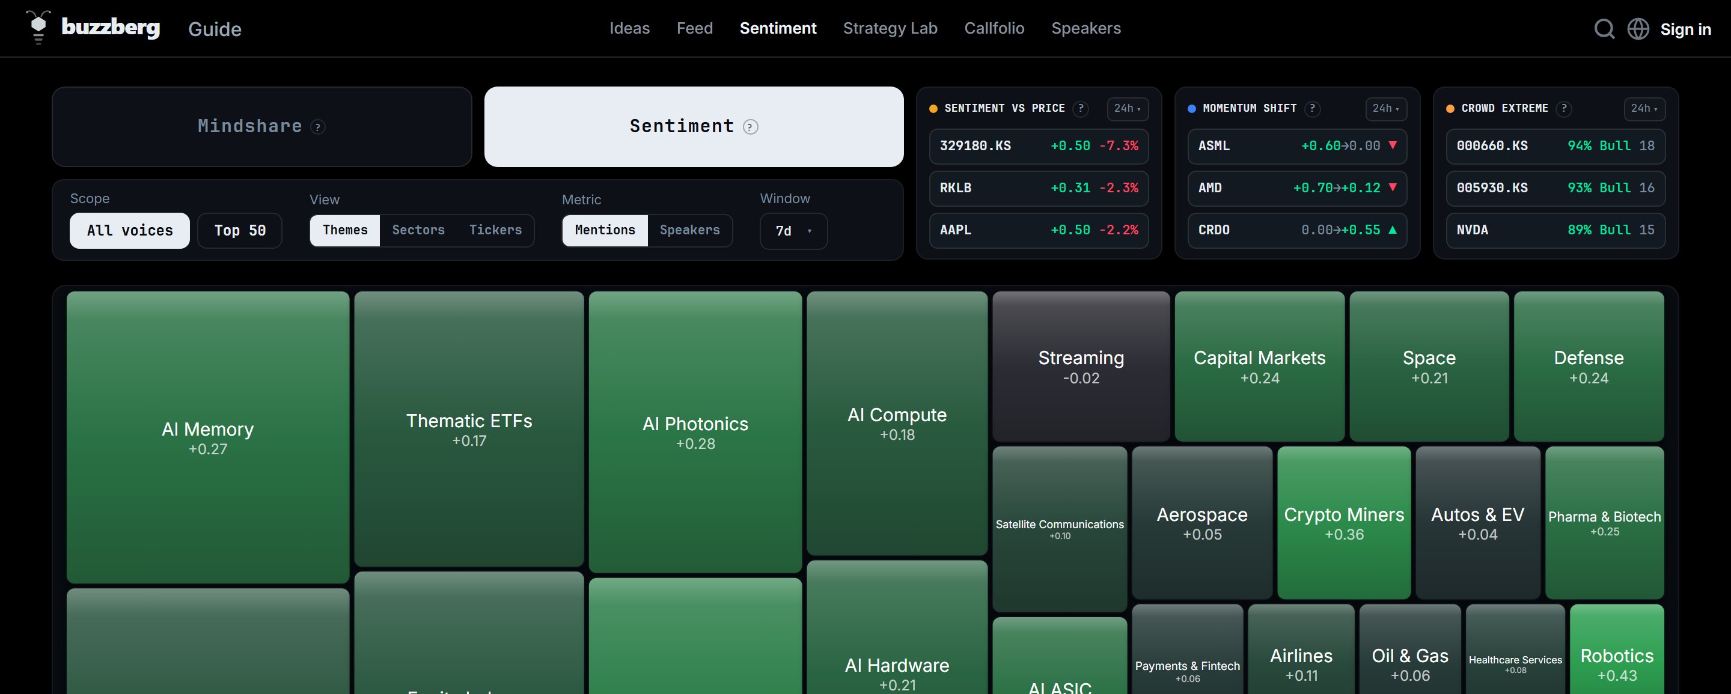
Task: Open the 7d Window dropdown
Action: [x=793, y=231]
